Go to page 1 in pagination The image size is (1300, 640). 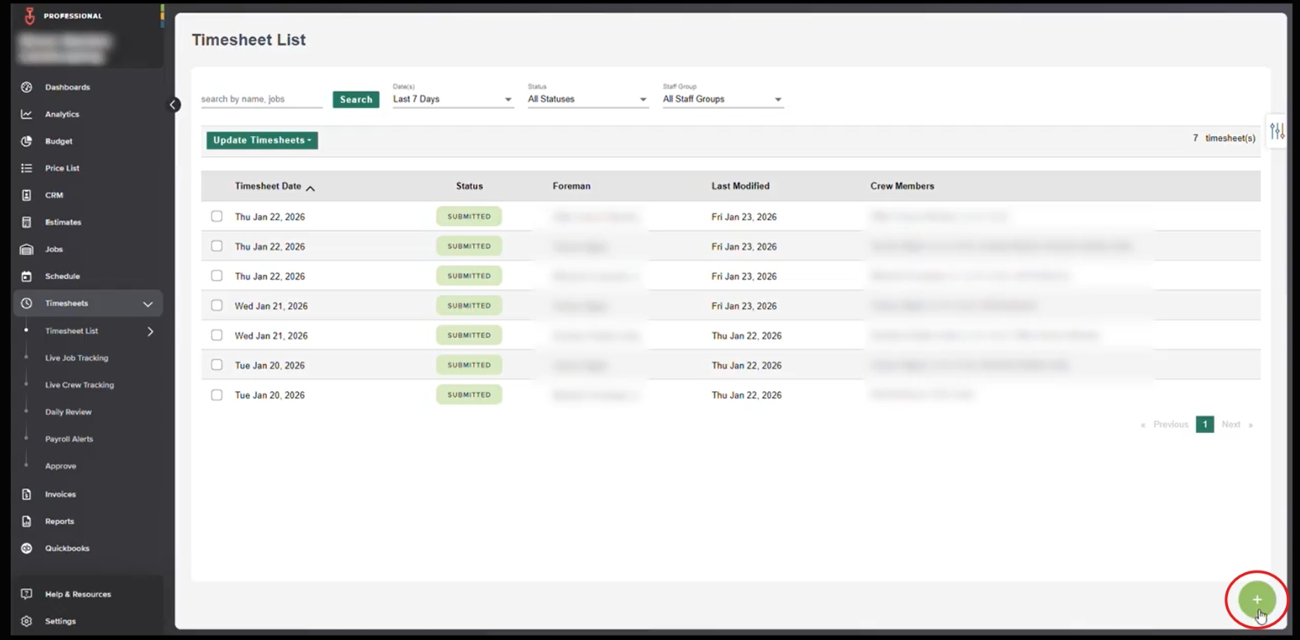click(1205, 424)
